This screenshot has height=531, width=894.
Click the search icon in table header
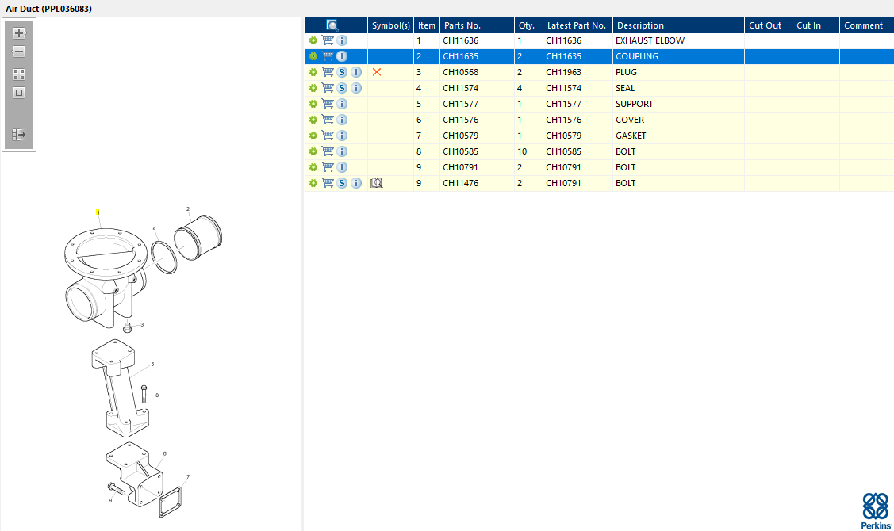coord(332,25)
